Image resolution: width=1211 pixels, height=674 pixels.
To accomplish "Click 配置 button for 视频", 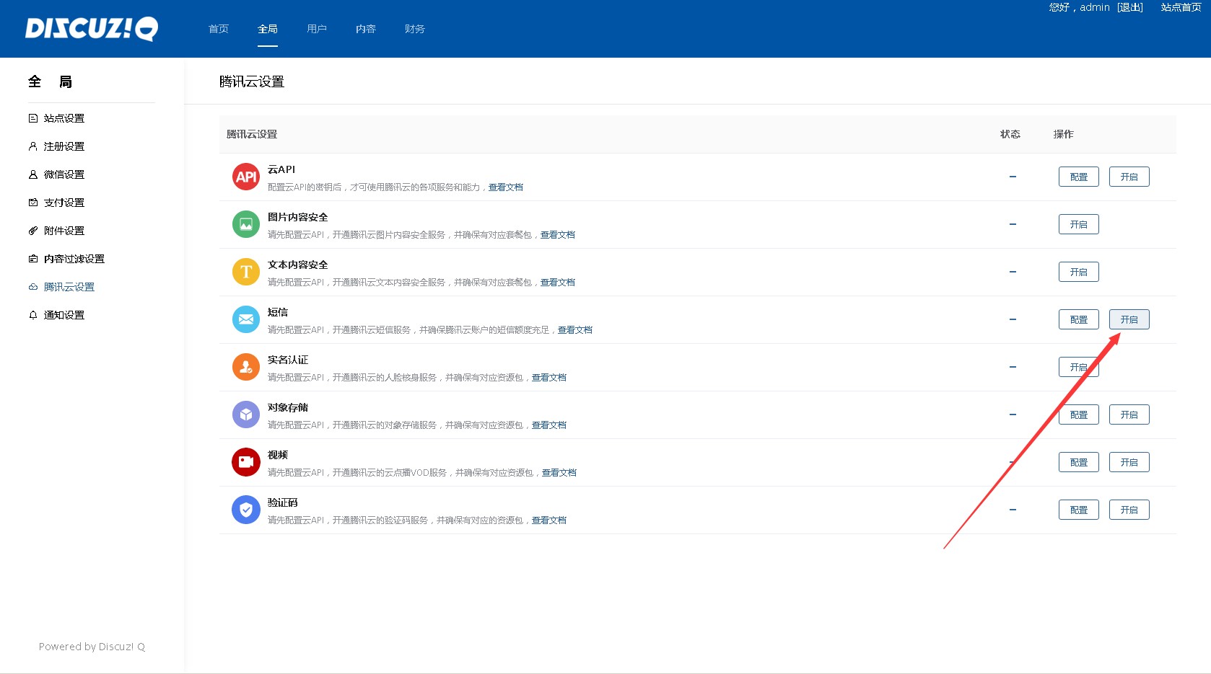I will pos(1079,462).
